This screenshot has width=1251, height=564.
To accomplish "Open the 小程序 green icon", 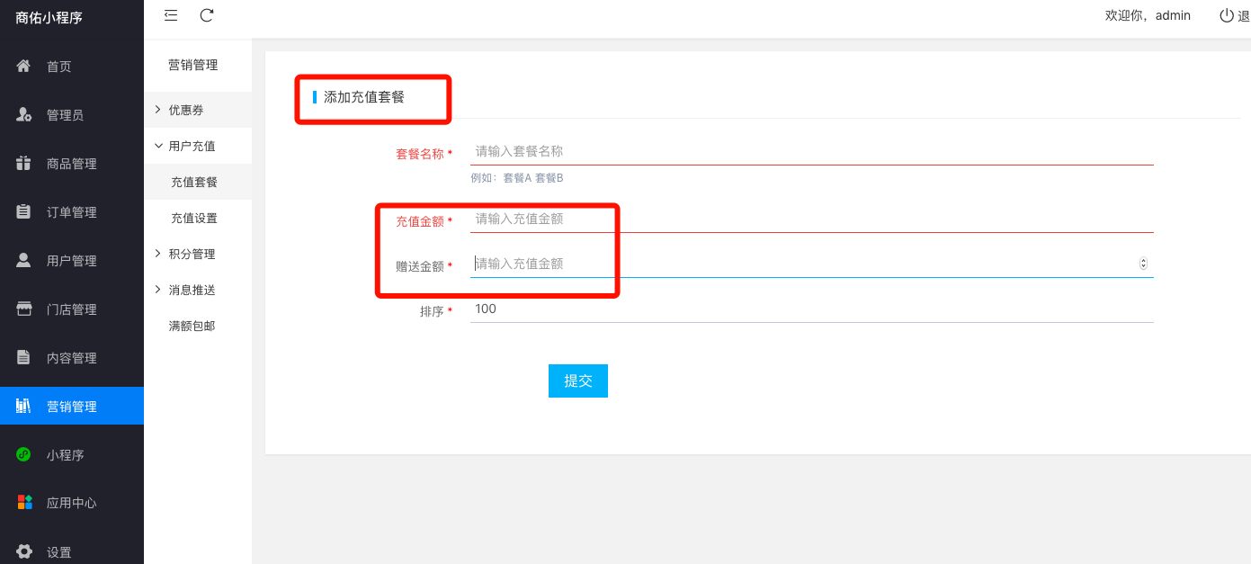I will click(24, 454).
